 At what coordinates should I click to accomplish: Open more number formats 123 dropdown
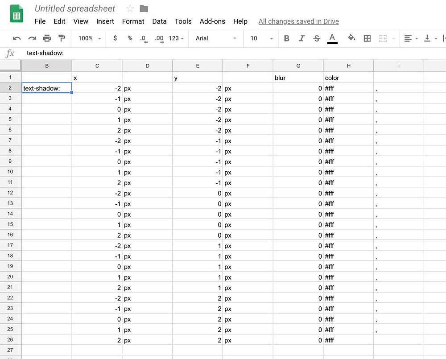point(176,38)
